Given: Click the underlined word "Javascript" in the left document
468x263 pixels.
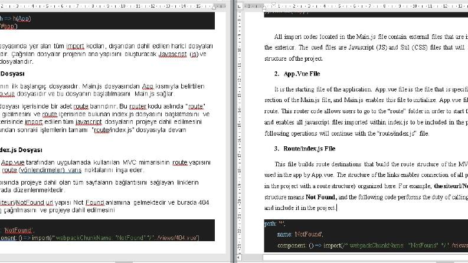Looking at the screenshot, I should click(173, 54).
